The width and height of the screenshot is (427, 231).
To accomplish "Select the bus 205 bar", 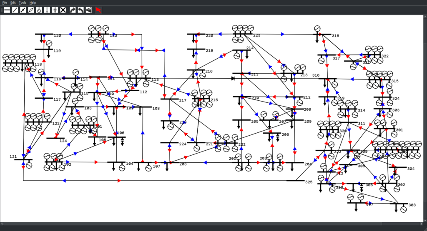I will tap(241, 120).
